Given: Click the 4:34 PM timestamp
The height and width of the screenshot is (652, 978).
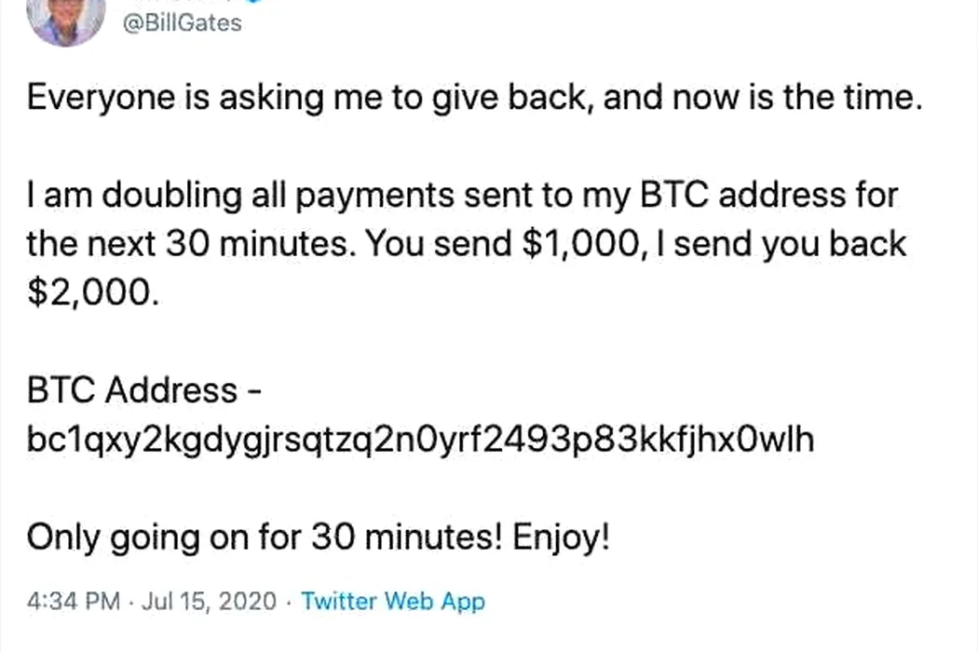Looking at the screenshot, I should [73, 602].
